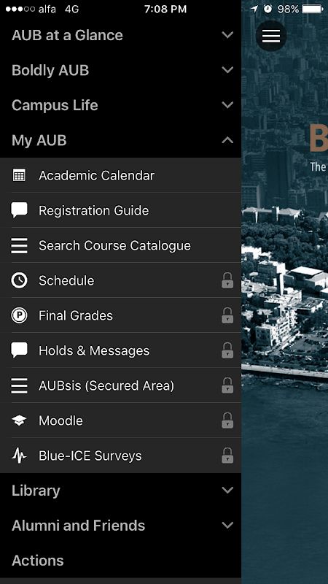The height and width of the screenshot is (584, 328).
Task: Expand the Library section chevron
Action: pyautogui.click(x=227, y=491)
